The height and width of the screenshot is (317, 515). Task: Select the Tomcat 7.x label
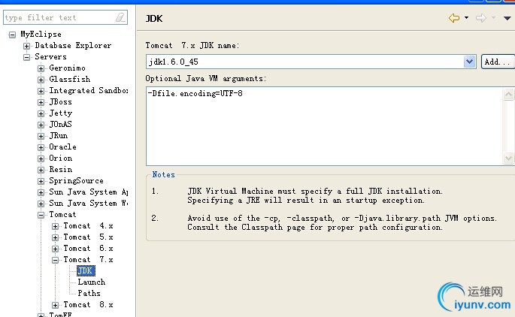pyautogui.click(x=88, y=260)
